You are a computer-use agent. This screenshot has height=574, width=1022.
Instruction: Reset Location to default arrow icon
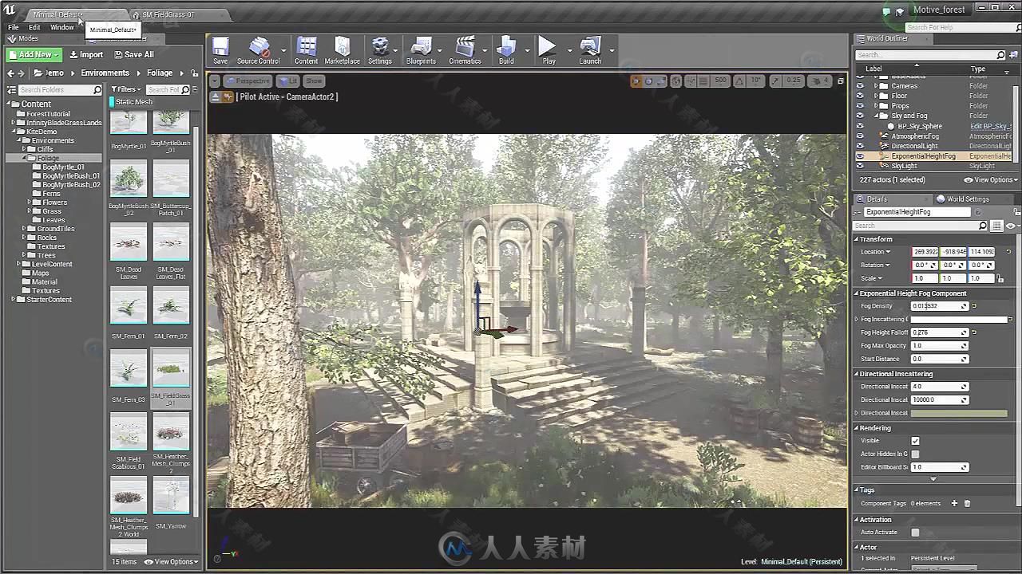[x=1008, y=252]
